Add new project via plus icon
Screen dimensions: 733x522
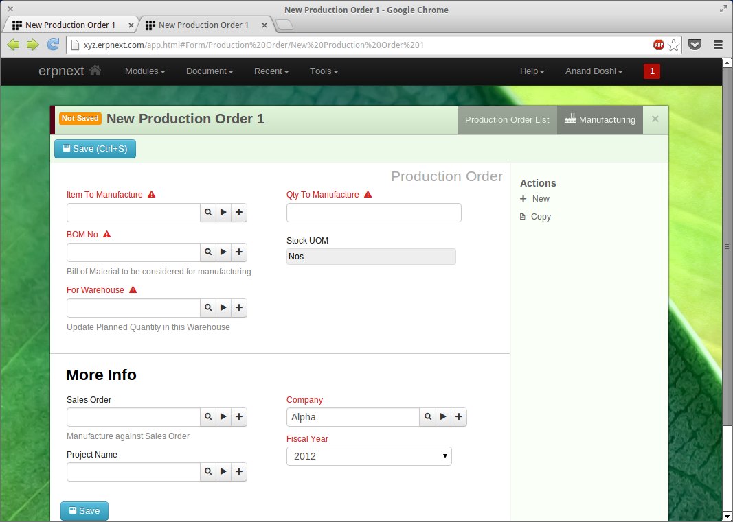[239, 471]
